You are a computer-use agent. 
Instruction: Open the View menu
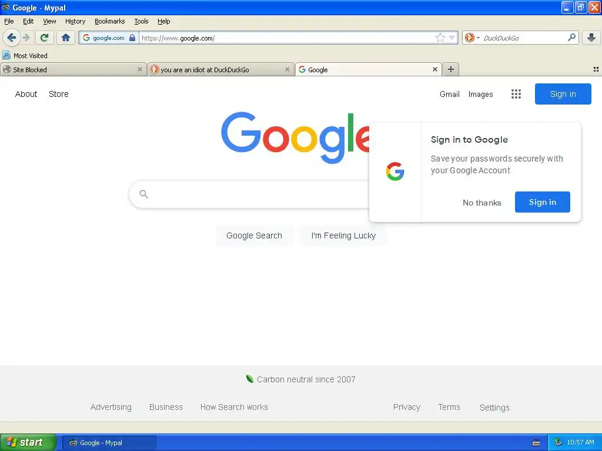pos(49,21)
